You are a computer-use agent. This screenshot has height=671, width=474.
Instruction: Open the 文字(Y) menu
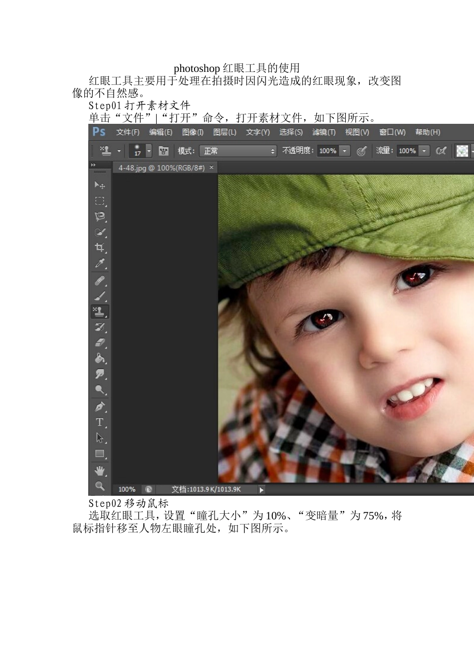point(258,132)
